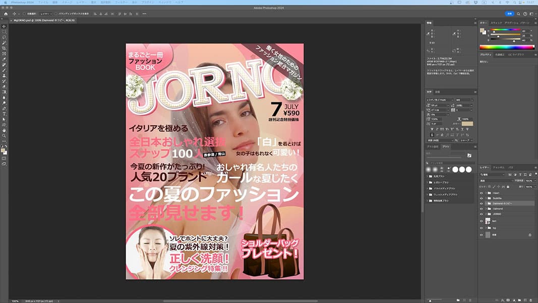This screenshot has width=538, height=303.
Task: Select the text layer thumbnail
Action: pyautogui.click(x=488, y=221)
